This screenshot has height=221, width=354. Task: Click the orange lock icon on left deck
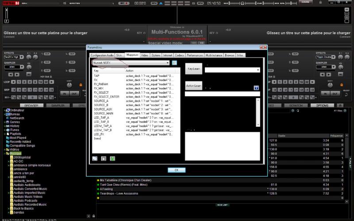click(81, 84)
